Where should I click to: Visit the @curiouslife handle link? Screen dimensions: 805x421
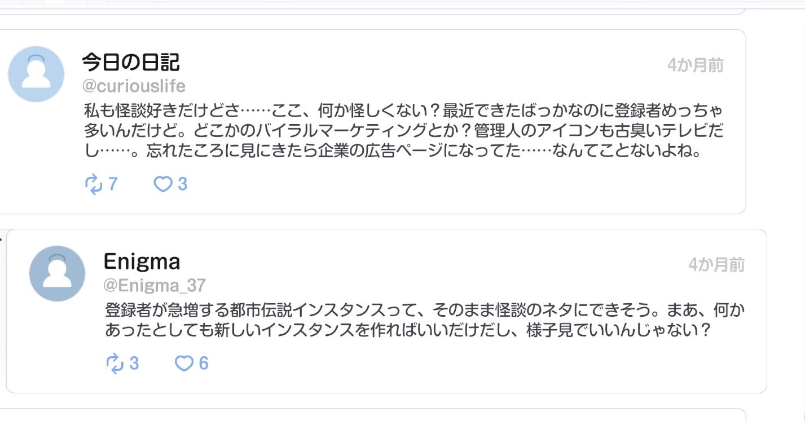point(134,86)
